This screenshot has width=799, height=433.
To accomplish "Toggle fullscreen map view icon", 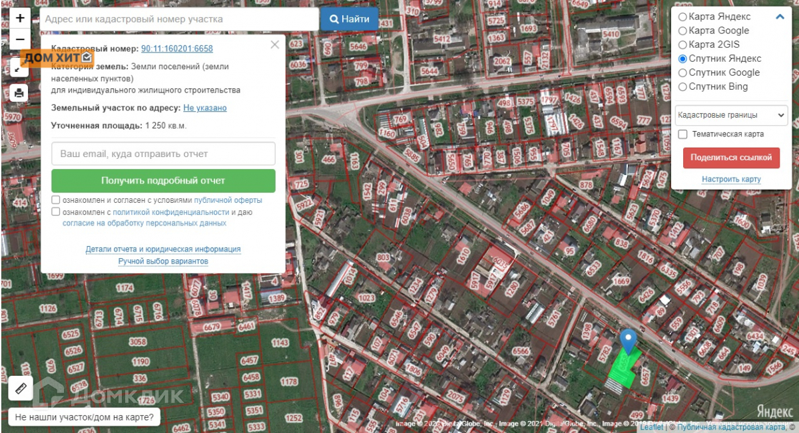I will pos(17,67).
